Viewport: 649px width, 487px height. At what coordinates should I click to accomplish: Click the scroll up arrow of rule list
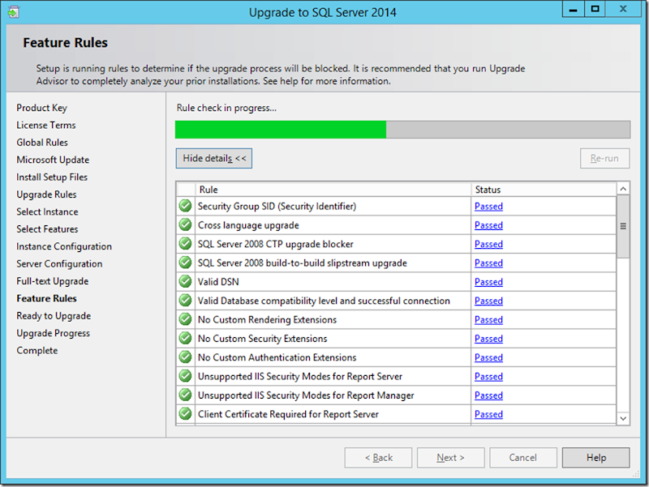click(x=623, y=189)
